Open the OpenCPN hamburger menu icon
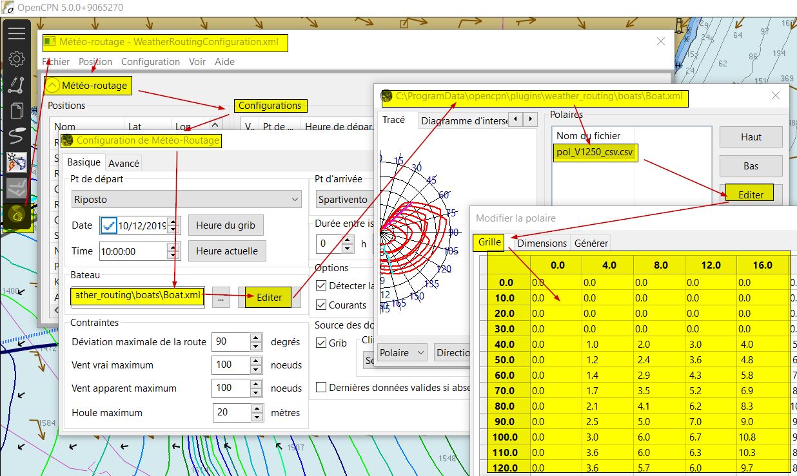This screenshot has height=476, width=797. pyautogui.click(x=17, y=34)
